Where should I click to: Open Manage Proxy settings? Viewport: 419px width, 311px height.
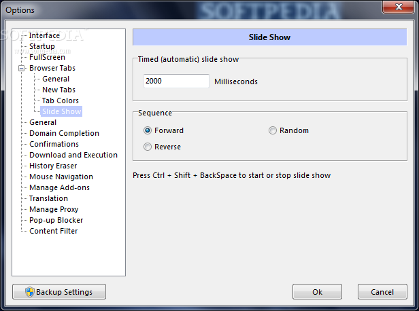click(54, 209)
